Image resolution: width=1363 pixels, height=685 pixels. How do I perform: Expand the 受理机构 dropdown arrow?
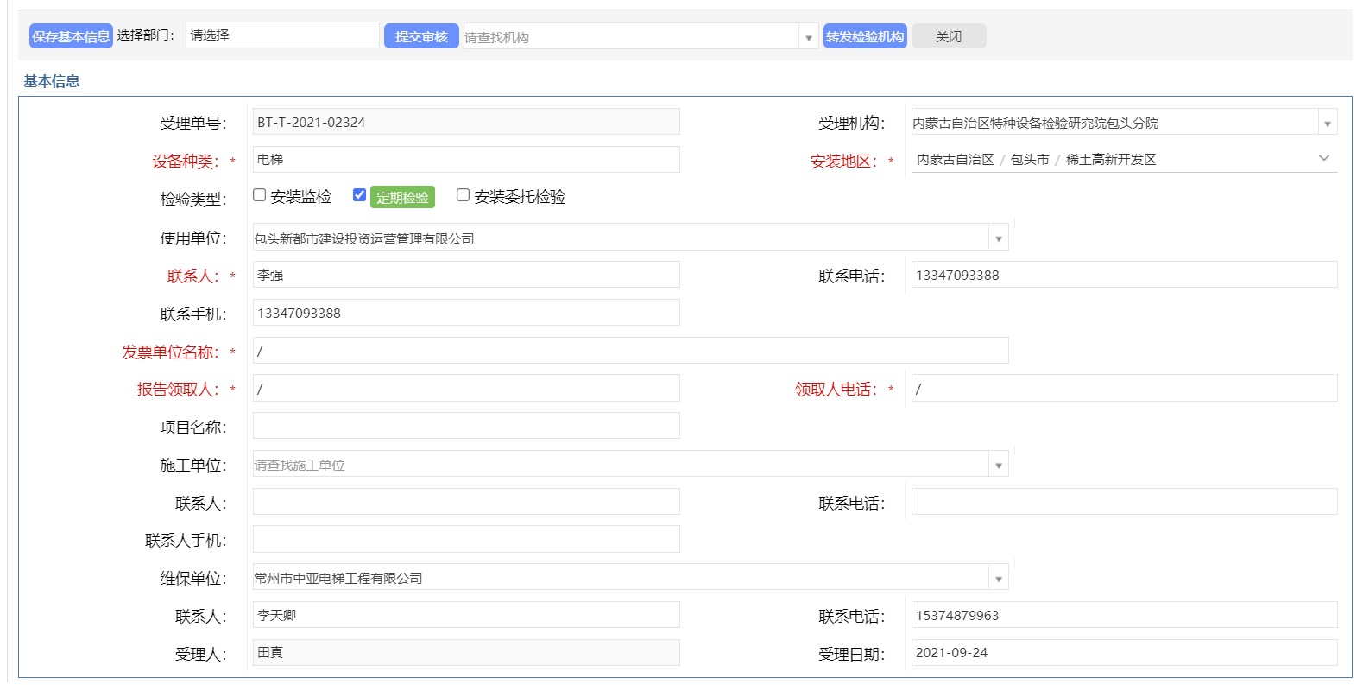(1328, 124)
